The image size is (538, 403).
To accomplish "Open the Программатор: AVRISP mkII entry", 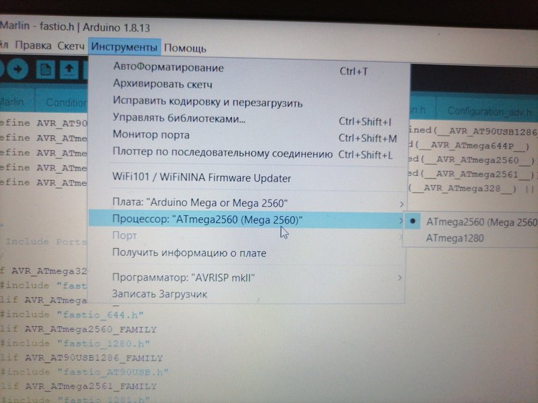I will 246,277.
